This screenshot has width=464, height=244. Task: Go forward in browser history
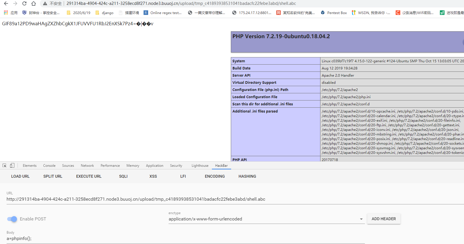15,3
